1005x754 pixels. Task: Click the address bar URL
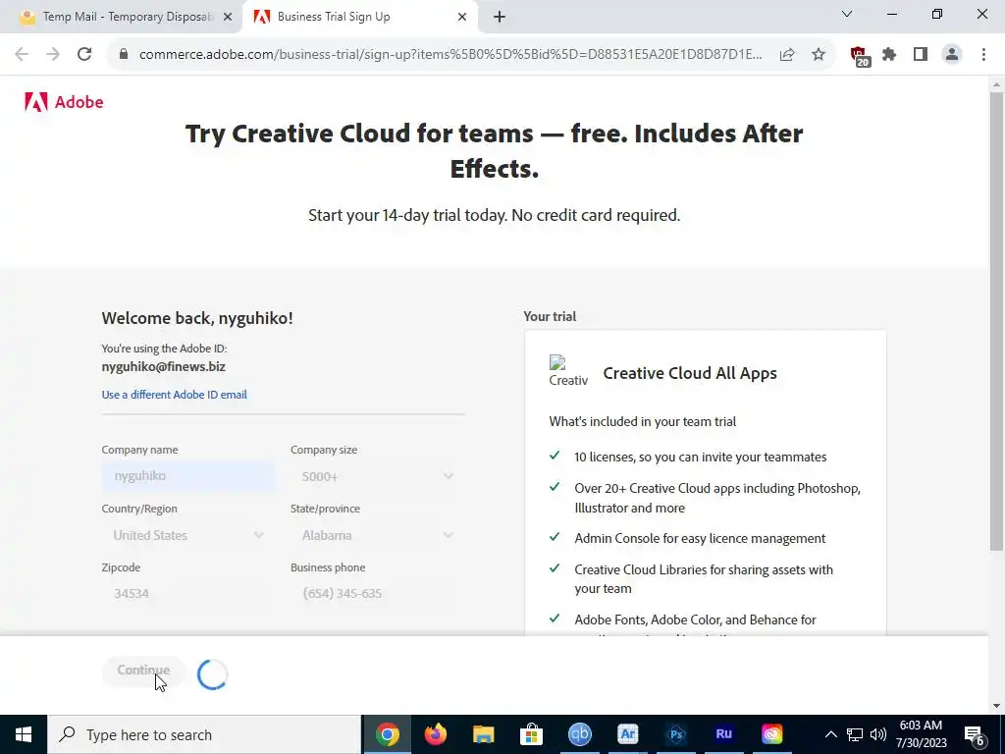tap(450, 55)
